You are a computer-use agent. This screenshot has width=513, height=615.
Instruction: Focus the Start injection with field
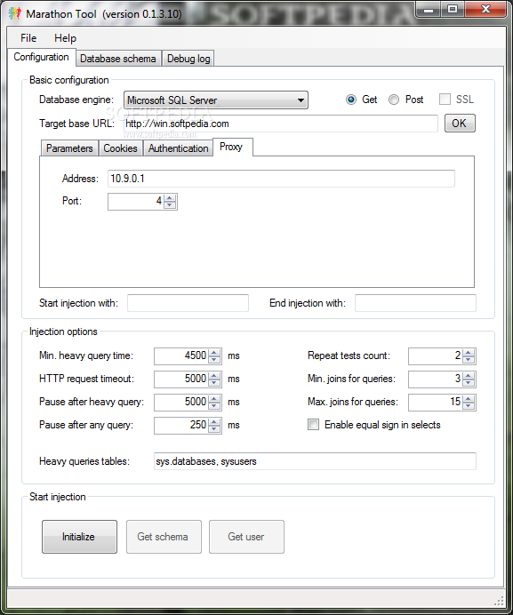click(188, 303)
